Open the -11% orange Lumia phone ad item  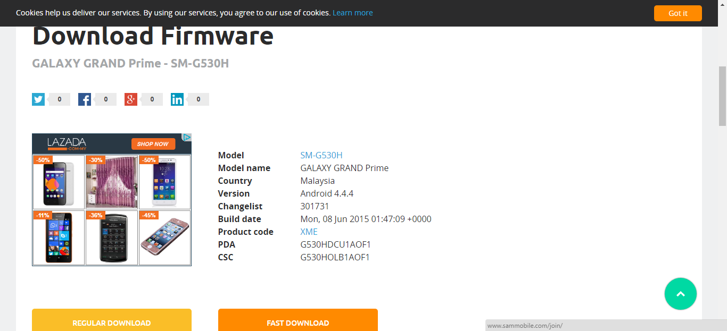click(59, 237)
